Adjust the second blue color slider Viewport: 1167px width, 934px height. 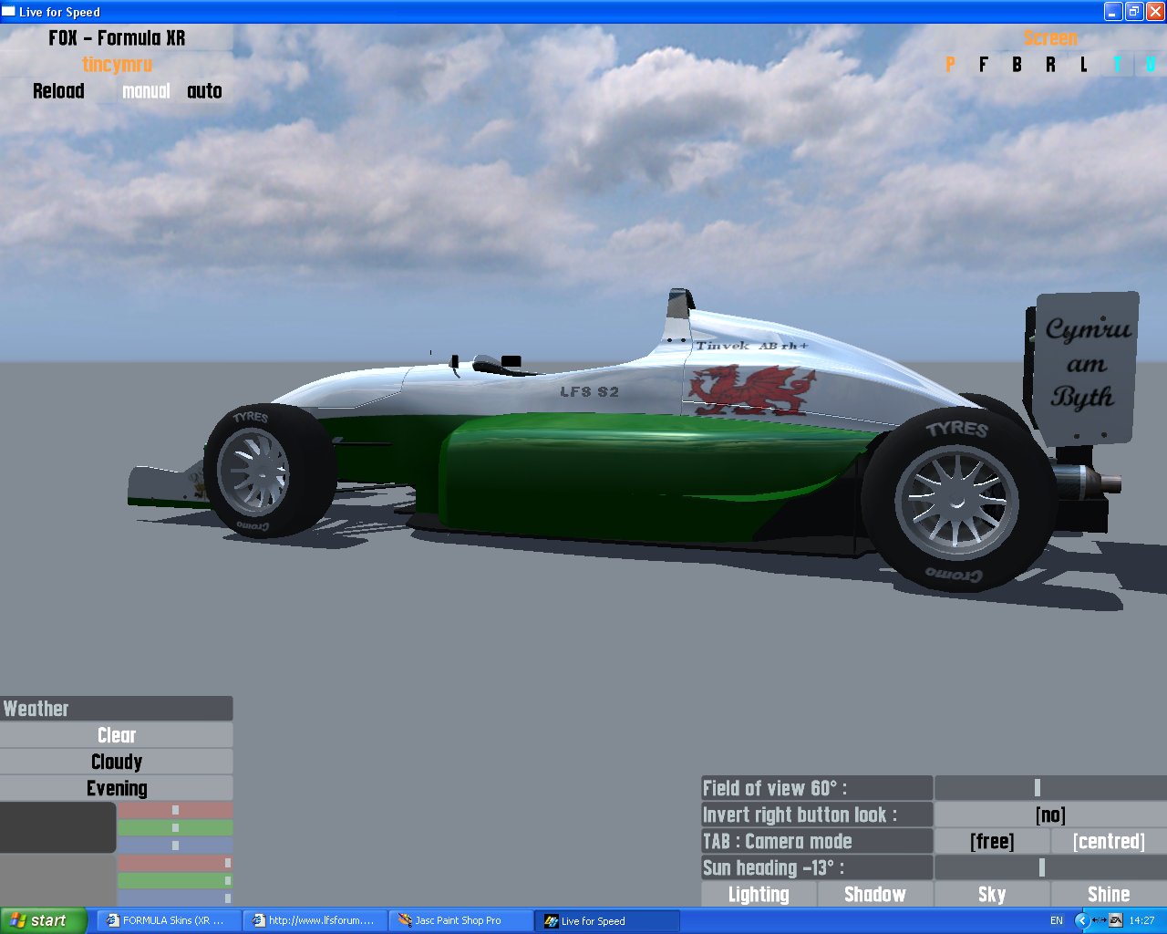click(175, 898)
